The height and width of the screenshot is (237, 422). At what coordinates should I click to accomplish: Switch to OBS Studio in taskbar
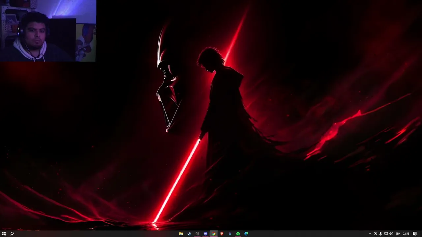197,234
